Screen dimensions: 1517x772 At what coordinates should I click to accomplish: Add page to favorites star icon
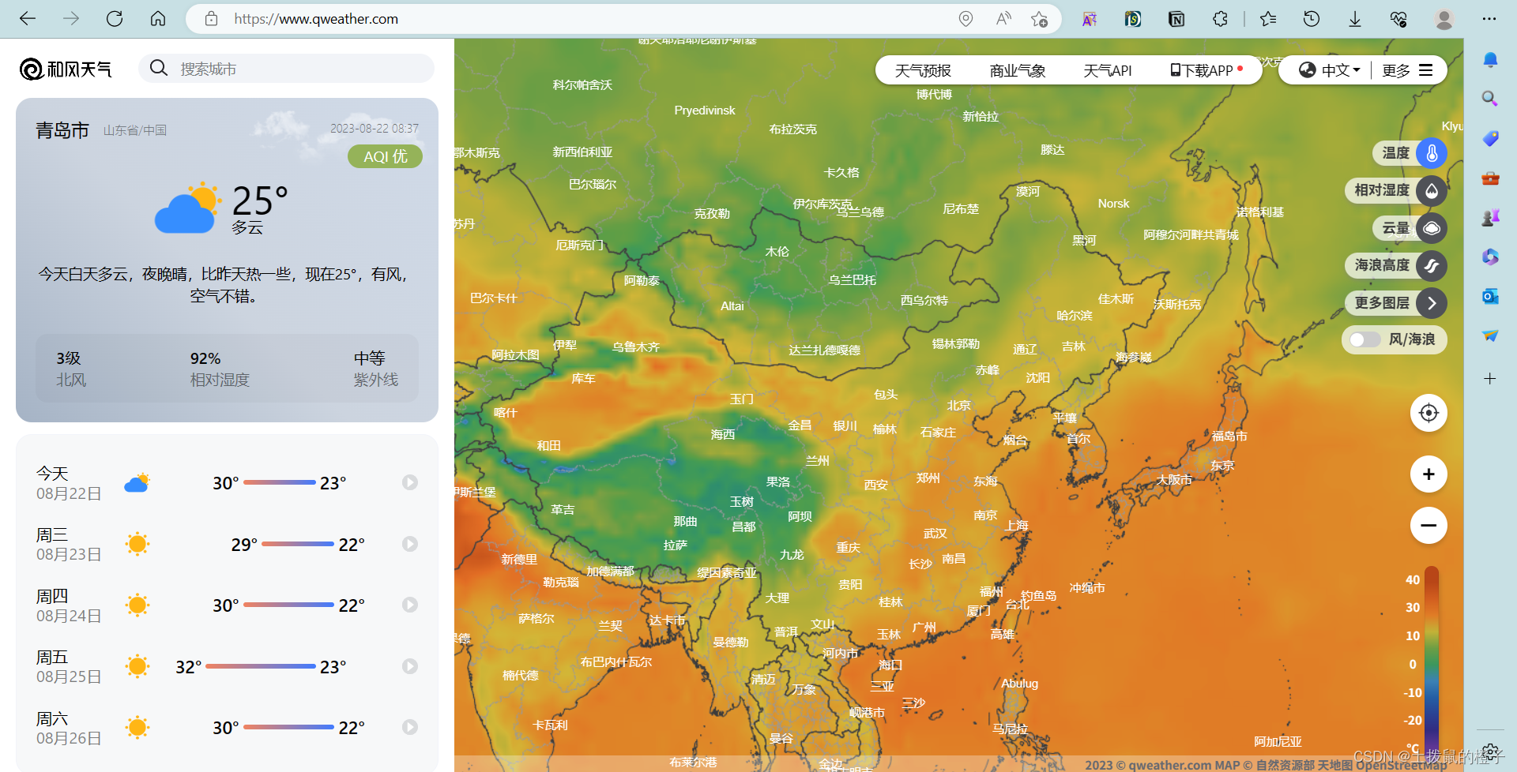[x=1040, y=19]
